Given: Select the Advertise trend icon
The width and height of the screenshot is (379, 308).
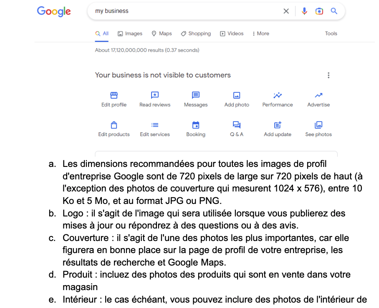Looking at the screenshot, I should tap(318, 95).
